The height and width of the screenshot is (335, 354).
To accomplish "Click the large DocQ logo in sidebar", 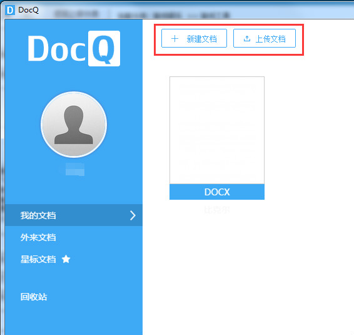I will pos(74,48).
